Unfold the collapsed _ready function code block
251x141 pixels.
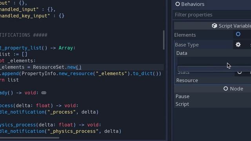tap(44, 93)
